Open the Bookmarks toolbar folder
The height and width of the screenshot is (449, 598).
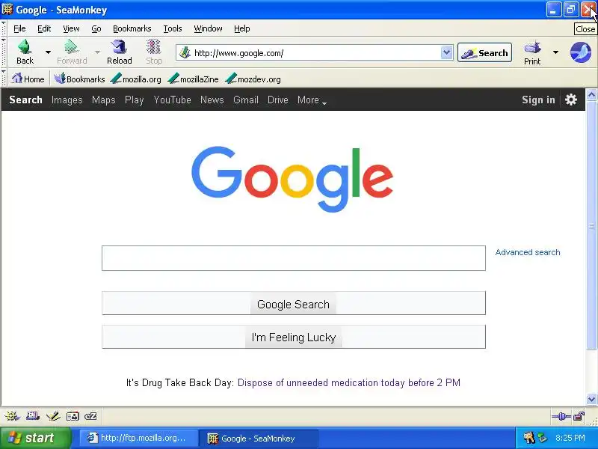79,79
